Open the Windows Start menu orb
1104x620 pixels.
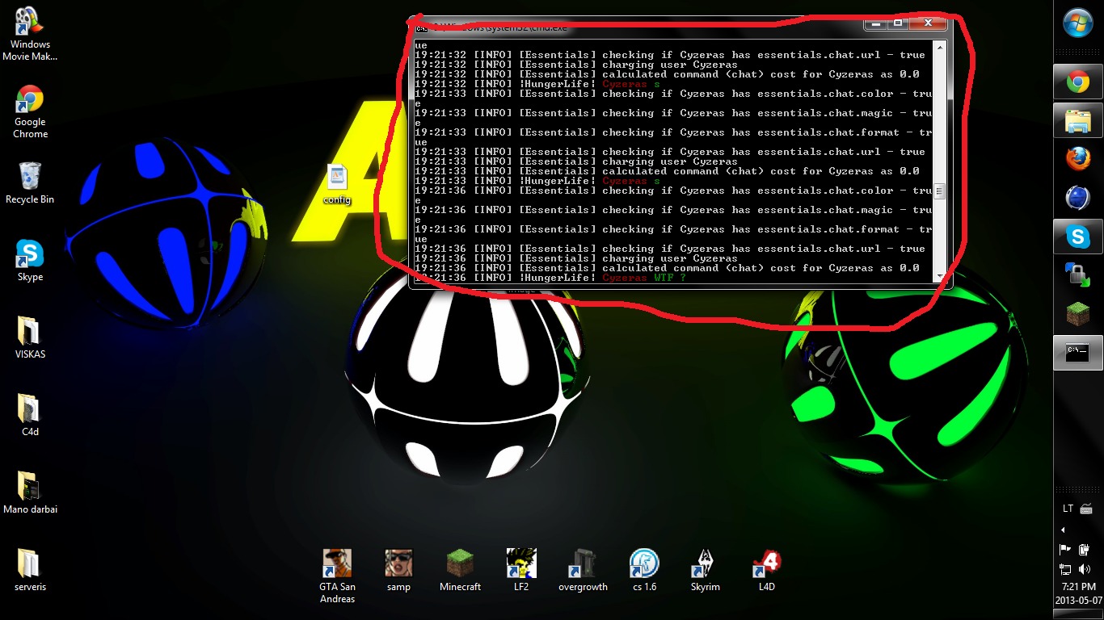1078,23
